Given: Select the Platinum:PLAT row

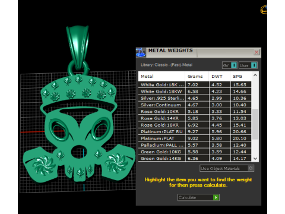Looking at the screenshot, I should point(195,139).
